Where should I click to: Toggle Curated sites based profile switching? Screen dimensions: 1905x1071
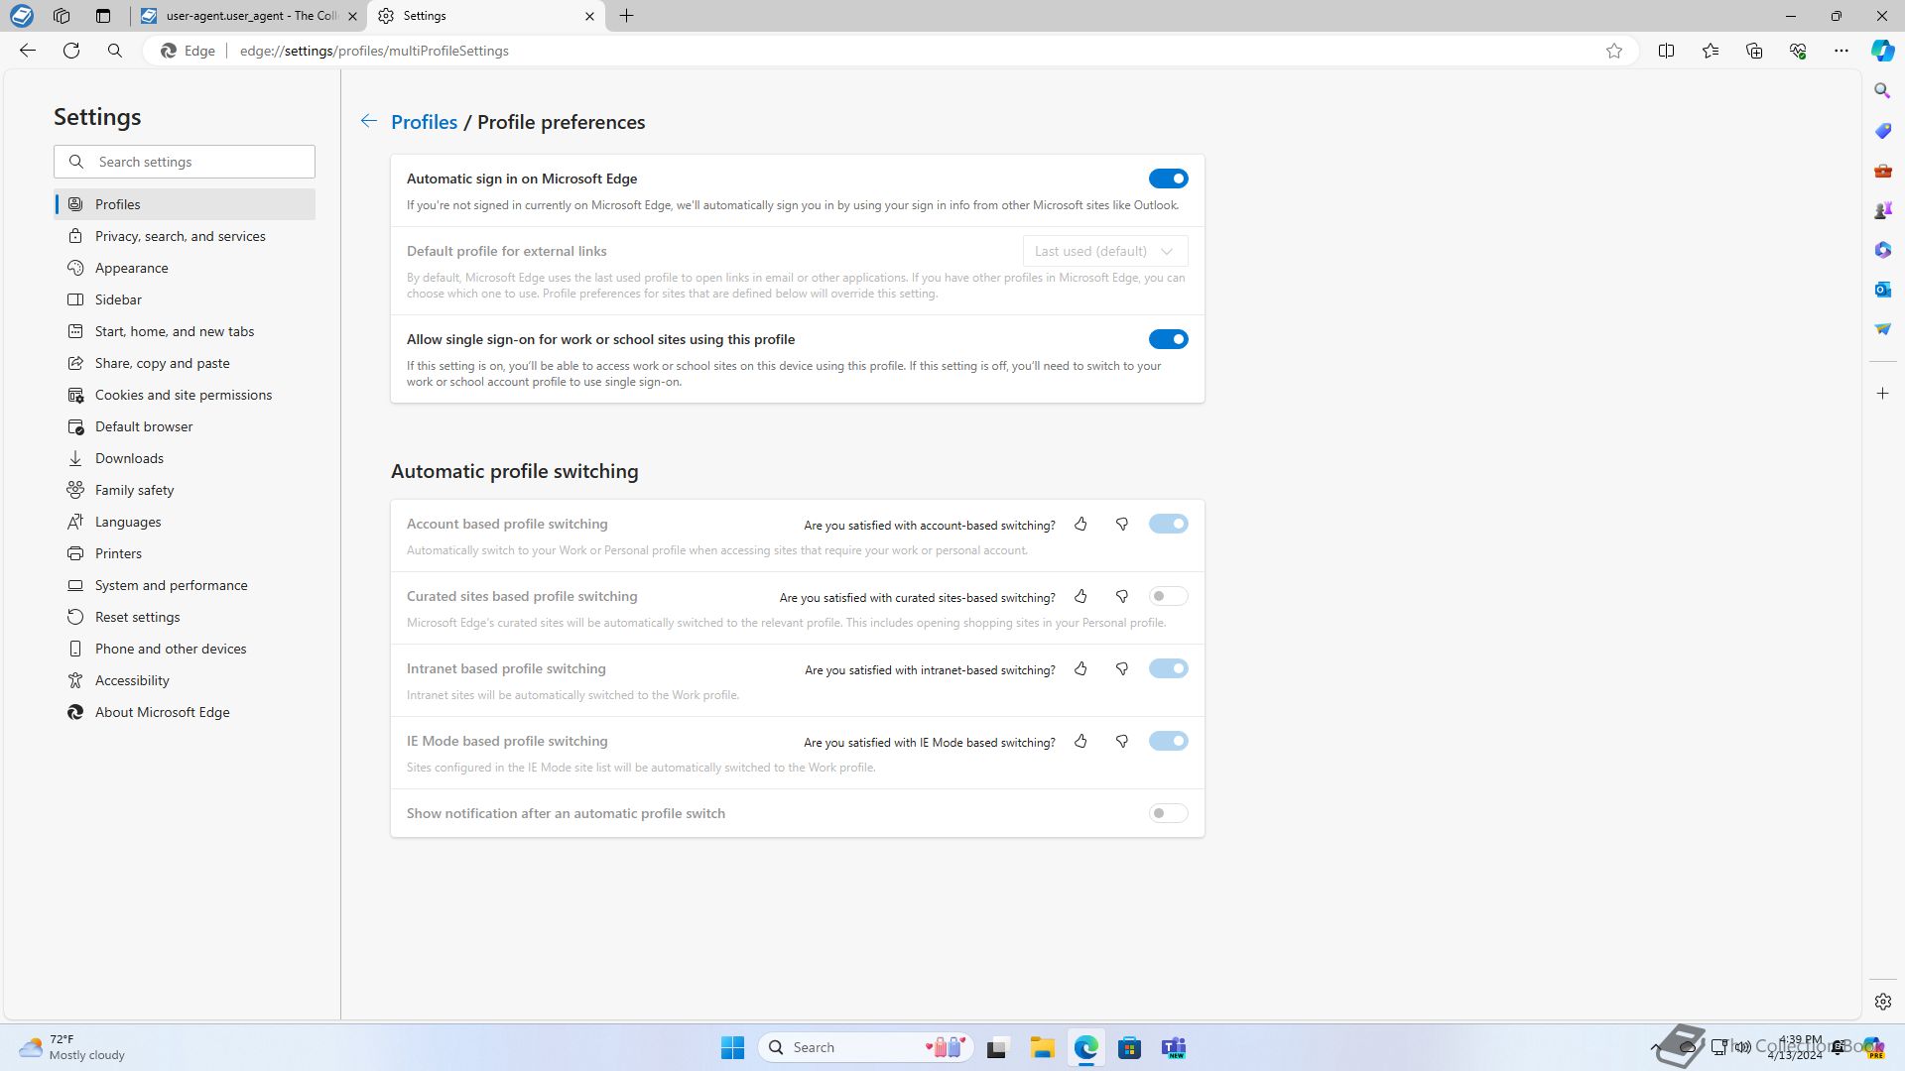(x=1168, y=596)
